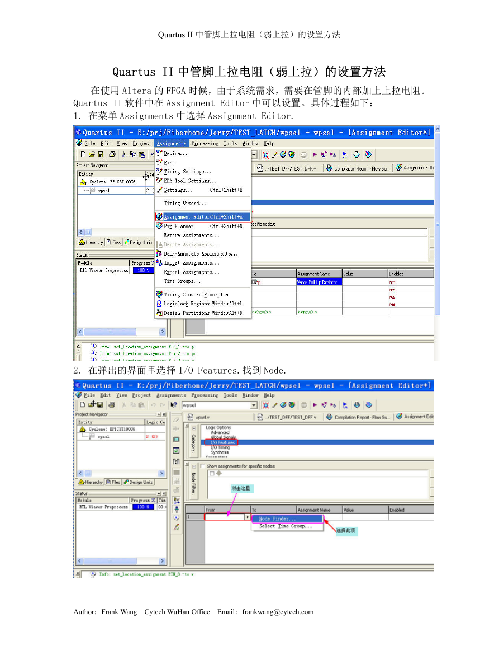499x646 pixels.
Task: Click the Print icon in step 1 screenshot
Action: (x=112, y=154)
